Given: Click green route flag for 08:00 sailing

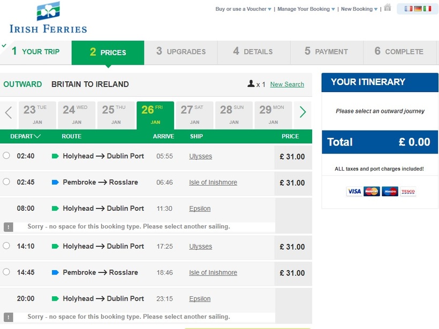Looking at the screenshot, I should point(55,209).
